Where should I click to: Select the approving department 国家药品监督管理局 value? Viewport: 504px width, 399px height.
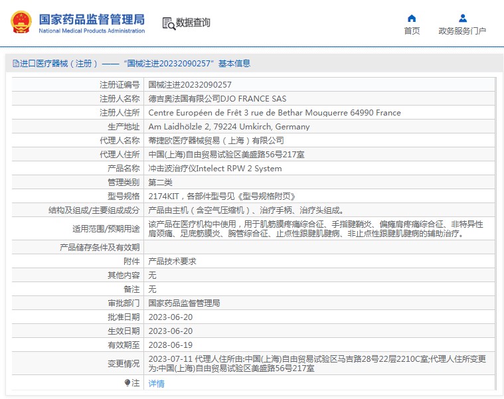click(x=184, y=303)
